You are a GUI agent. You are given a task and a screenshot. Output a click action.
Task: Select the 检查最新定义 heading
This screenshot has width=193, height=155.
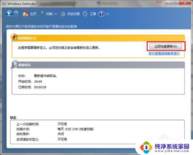[x=27, y=38]
